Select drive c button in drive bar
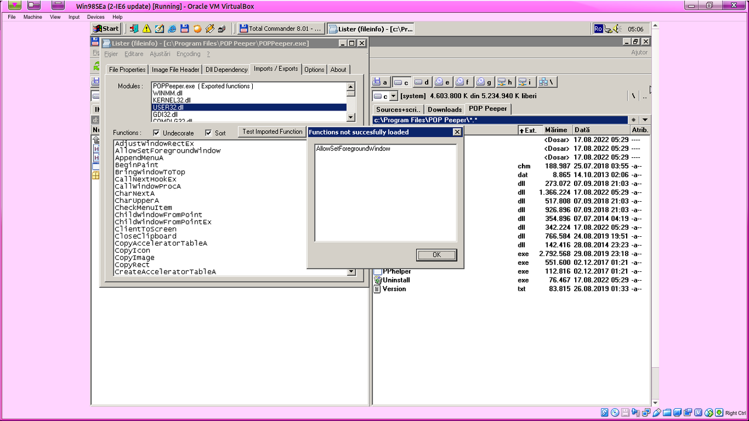Screen dimensions: 749x421 (x=401, y=82)
